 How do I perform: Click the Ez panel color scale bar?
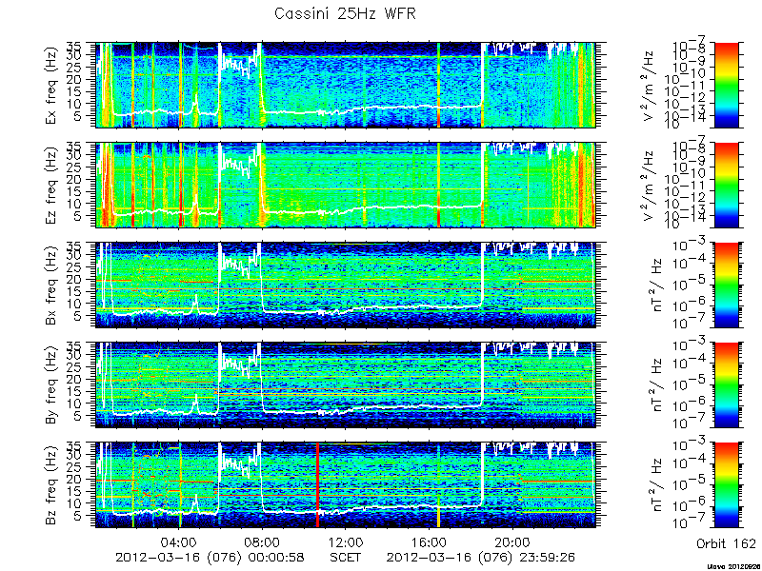(x=726, y=185)
